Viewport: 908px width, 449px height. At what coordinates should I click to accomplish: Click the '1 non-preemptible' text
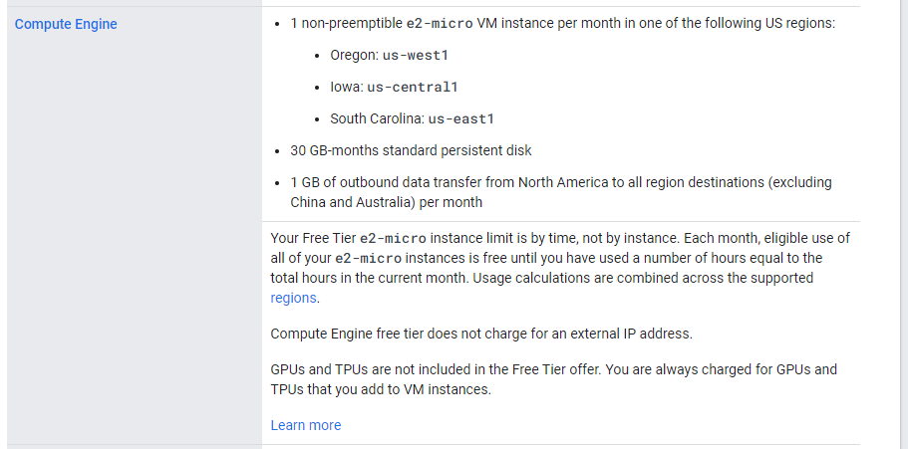pyautogui.click(x=346, y=24)
